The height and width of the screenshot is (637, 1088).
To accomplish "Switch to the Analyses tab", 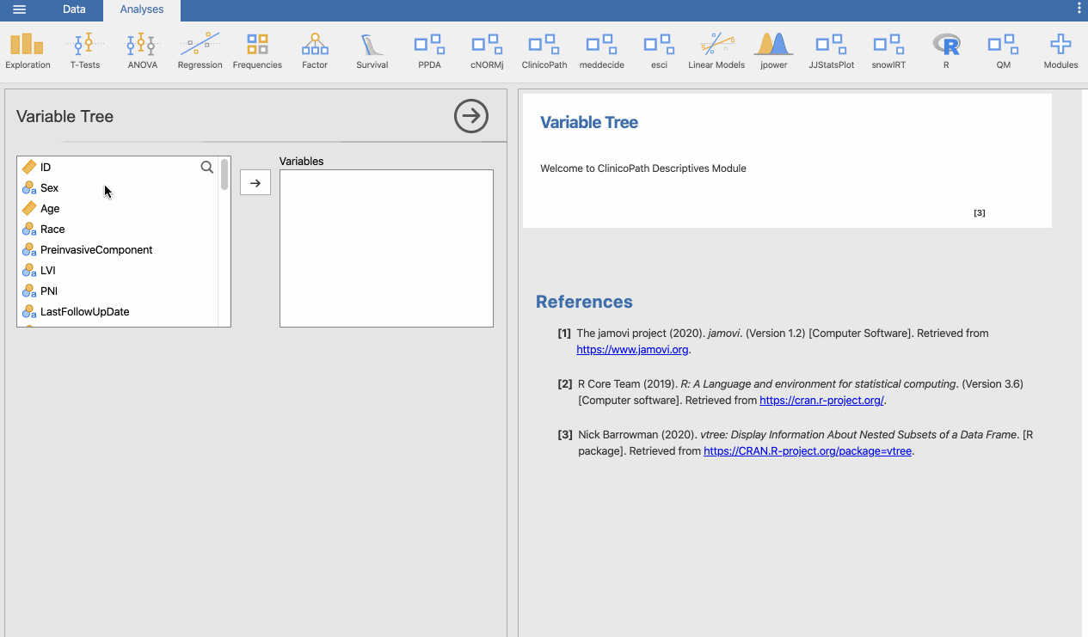I will pos(142,9).
